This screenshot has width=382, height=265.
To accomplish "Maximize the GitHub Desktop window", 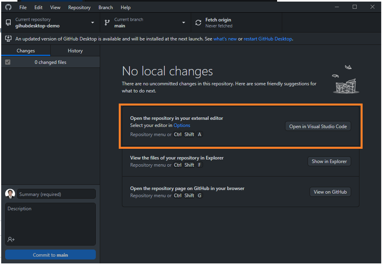I will [x=355, y=7].
